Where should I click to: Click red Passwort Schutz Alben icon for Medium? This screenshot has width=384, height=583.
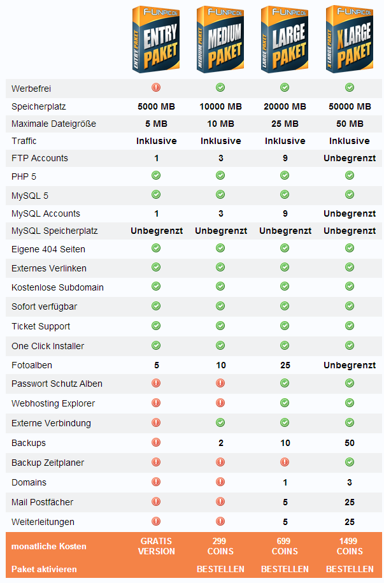(x=220, y=383)
